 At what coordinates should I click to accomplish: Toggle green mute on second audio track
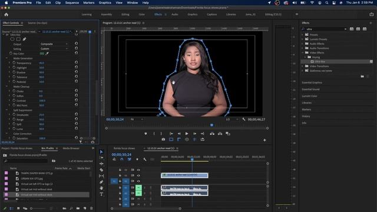click(138, 193)
